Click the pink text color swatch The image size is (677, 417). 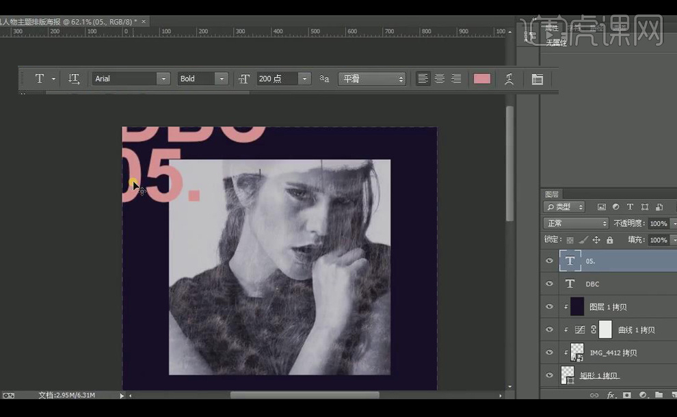coord(482,79)
